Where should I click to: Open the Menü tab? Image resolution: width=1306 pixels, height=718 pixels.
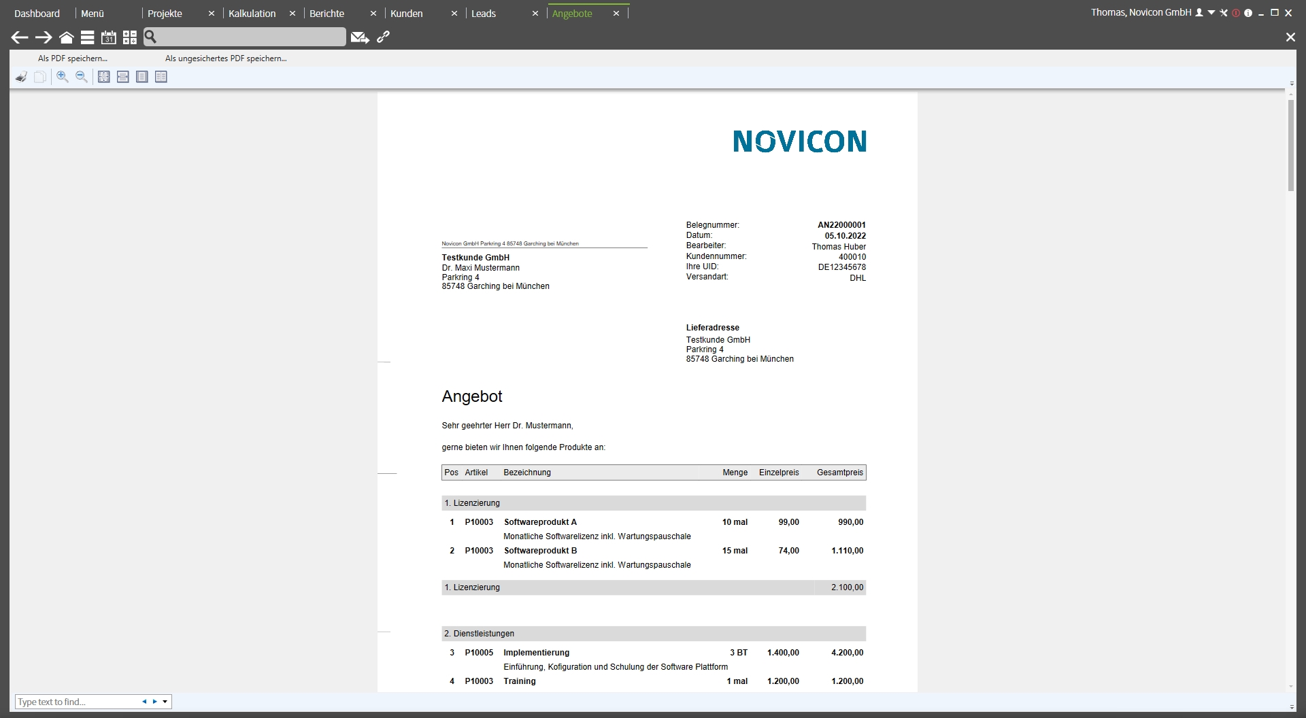point(93,14)
